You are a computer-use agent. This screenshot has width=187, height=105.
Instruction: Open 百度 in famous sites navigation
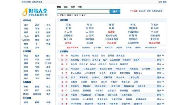click(x=68, y=24)
